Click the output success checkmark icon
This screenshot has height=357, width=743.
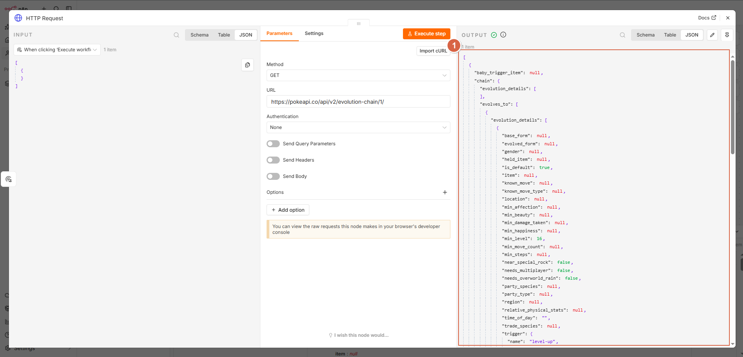coord(494,35)
